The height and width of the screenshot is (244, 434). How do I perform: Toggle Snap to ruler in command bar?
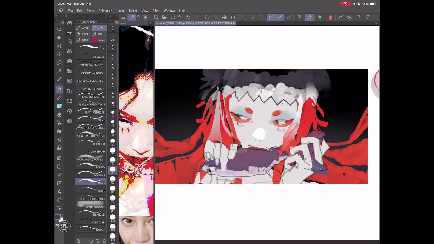tap(271, 17)
